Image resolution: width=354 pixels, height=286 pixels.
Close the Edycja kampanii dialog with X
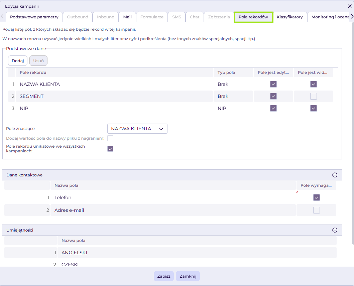click(x=350, y=6)
